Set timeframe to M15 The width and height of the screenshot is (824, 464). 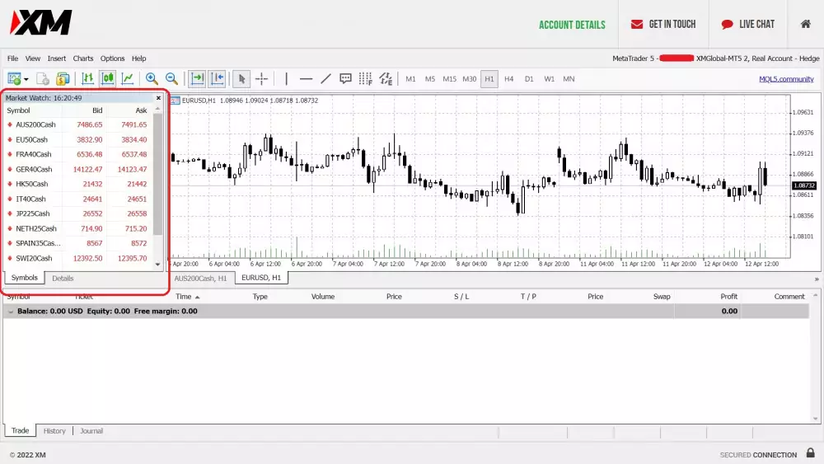pyautogui.click(x=449, y=79)
